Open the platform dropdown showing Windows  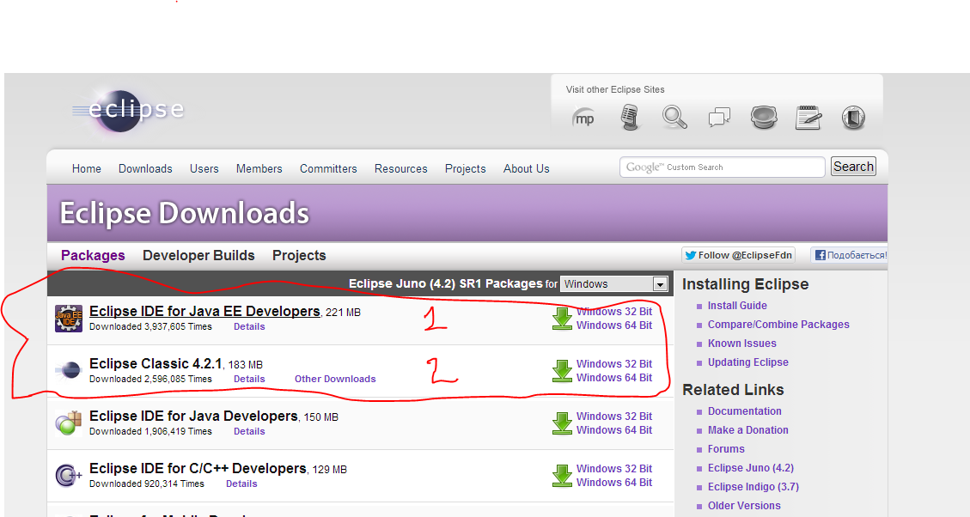click(x=613, y=284)
